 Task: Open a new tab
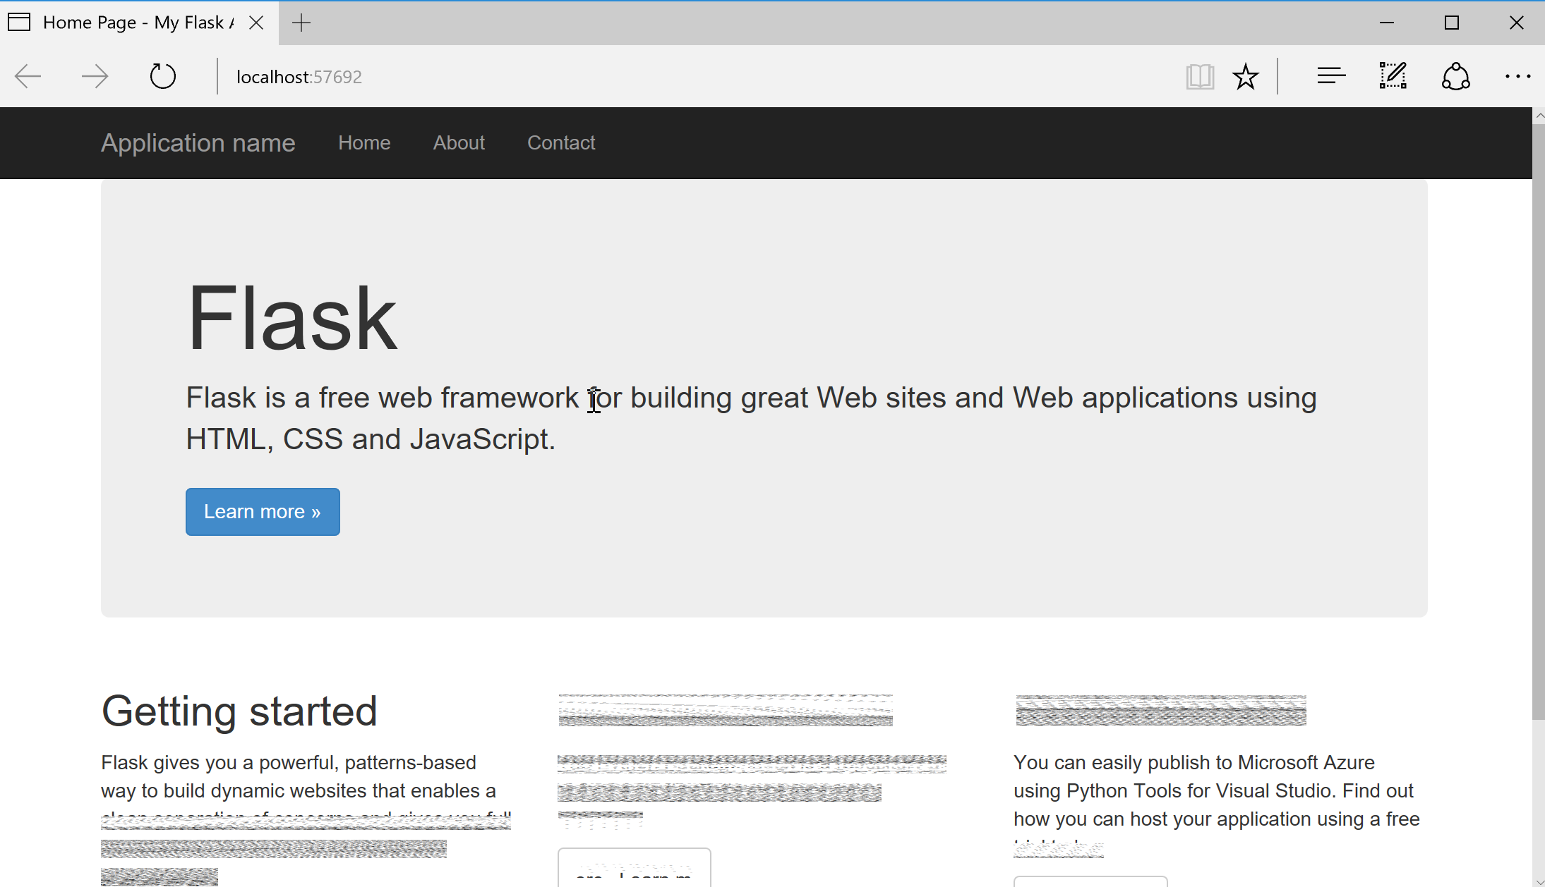[x=301, y=23]
